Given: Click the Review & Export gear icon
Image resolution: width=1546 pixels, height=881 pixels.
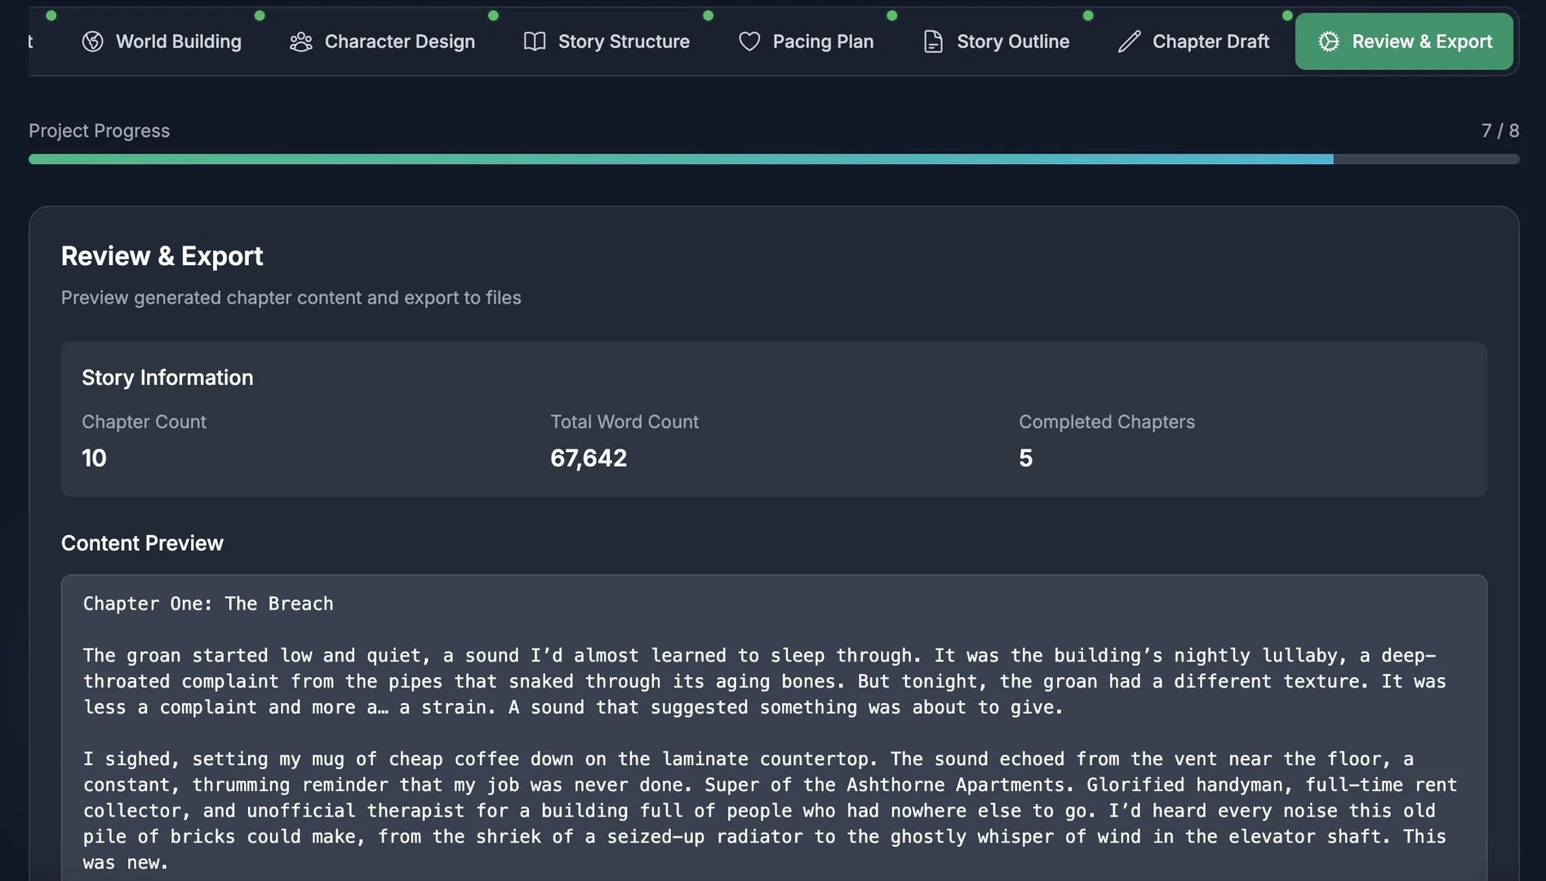Looking at the screenshot, I should [x=1327, y=41].
